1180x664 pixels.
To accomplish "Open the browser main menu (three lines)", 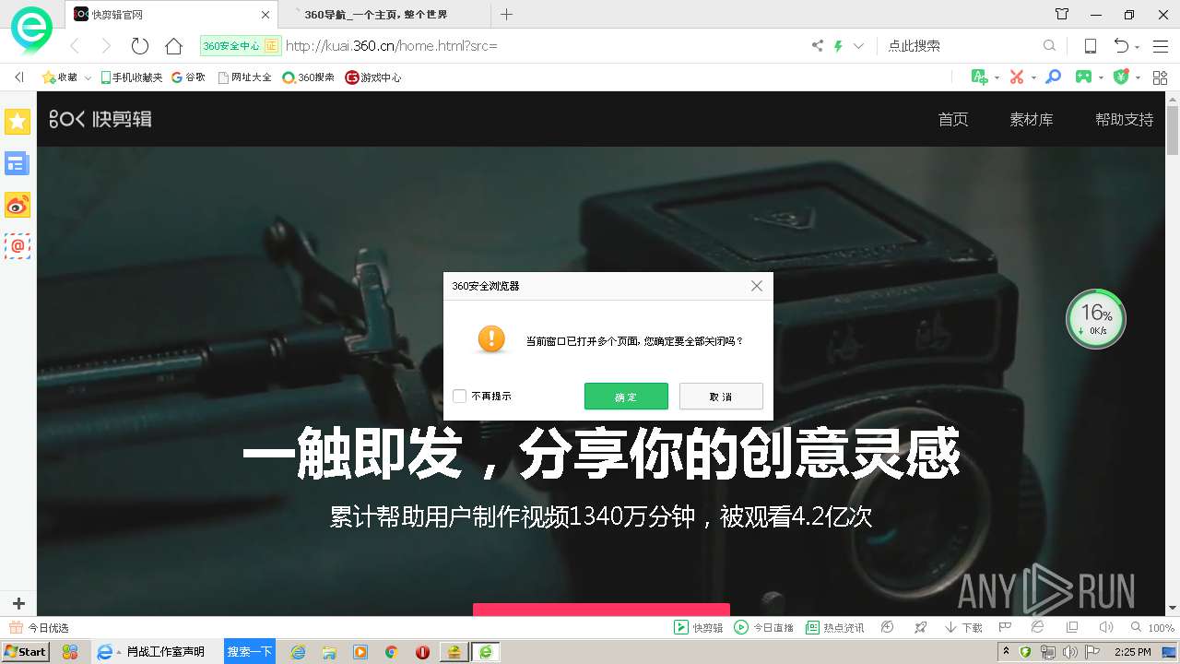I will (x=1161, y=45).
